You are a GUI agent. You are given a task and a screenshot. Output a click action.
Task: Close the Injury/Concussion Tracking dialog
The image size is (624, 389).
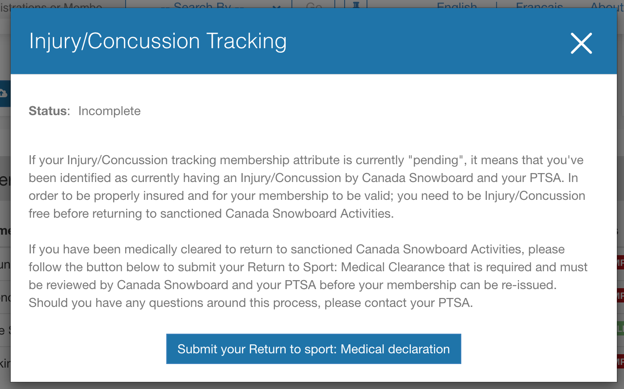coord(581,43)
